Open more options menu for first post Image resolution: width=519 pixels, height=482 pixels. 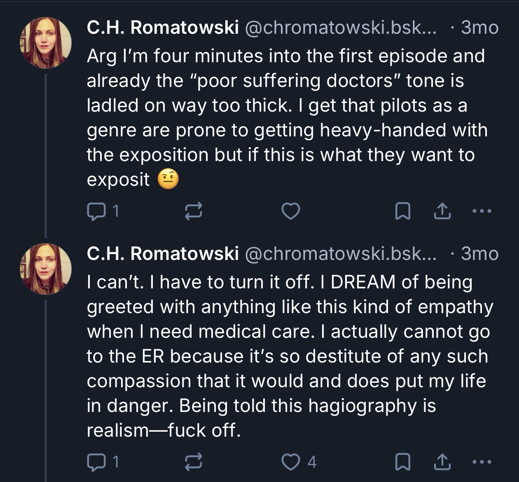[481, 211]
